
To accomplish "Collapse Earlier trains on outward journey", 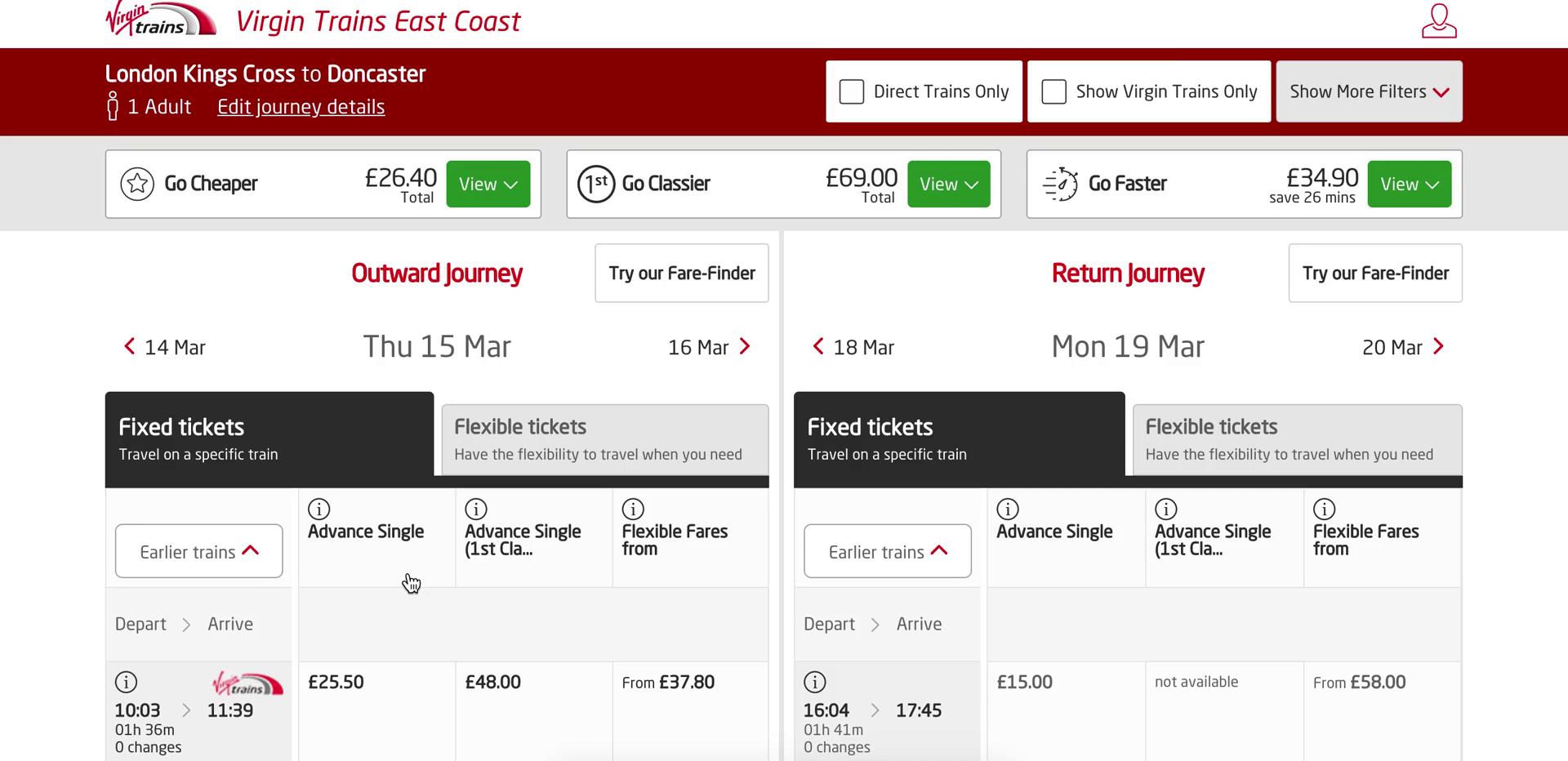I will coord(198,551).
